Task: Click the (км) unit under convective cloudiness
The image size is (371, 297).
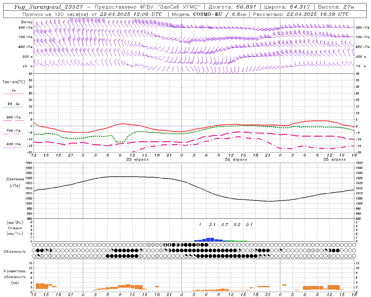Action: (x=15, y=282)
